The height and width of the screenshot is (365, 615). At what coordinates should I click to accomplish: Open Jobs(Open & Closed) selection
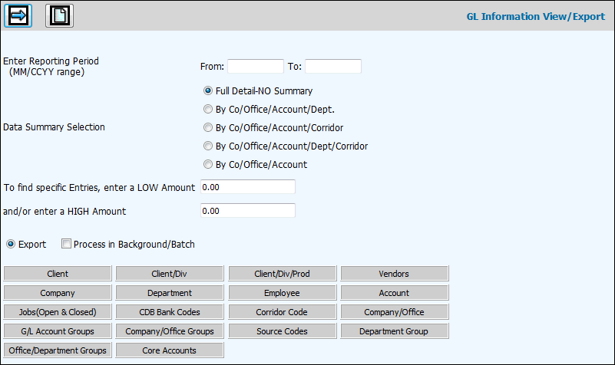click(x=58, y=312)
